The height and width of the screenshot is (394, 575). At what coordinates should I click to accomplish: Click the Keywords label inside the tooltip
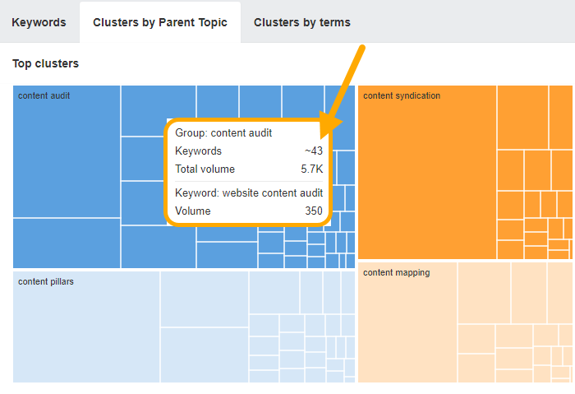pos(198,151)
